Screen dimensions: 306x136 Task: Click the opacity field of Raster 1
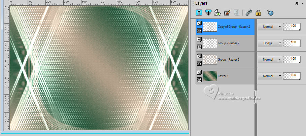[292, 76]
